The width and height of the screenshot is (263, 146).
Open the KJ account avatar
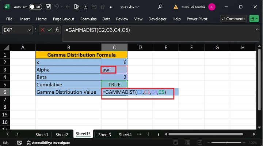(x=211, y=7)
